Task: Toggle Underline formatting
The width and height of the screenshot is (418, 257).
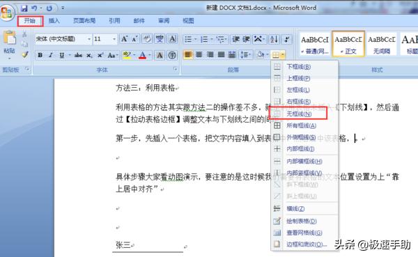Action: 62,55
